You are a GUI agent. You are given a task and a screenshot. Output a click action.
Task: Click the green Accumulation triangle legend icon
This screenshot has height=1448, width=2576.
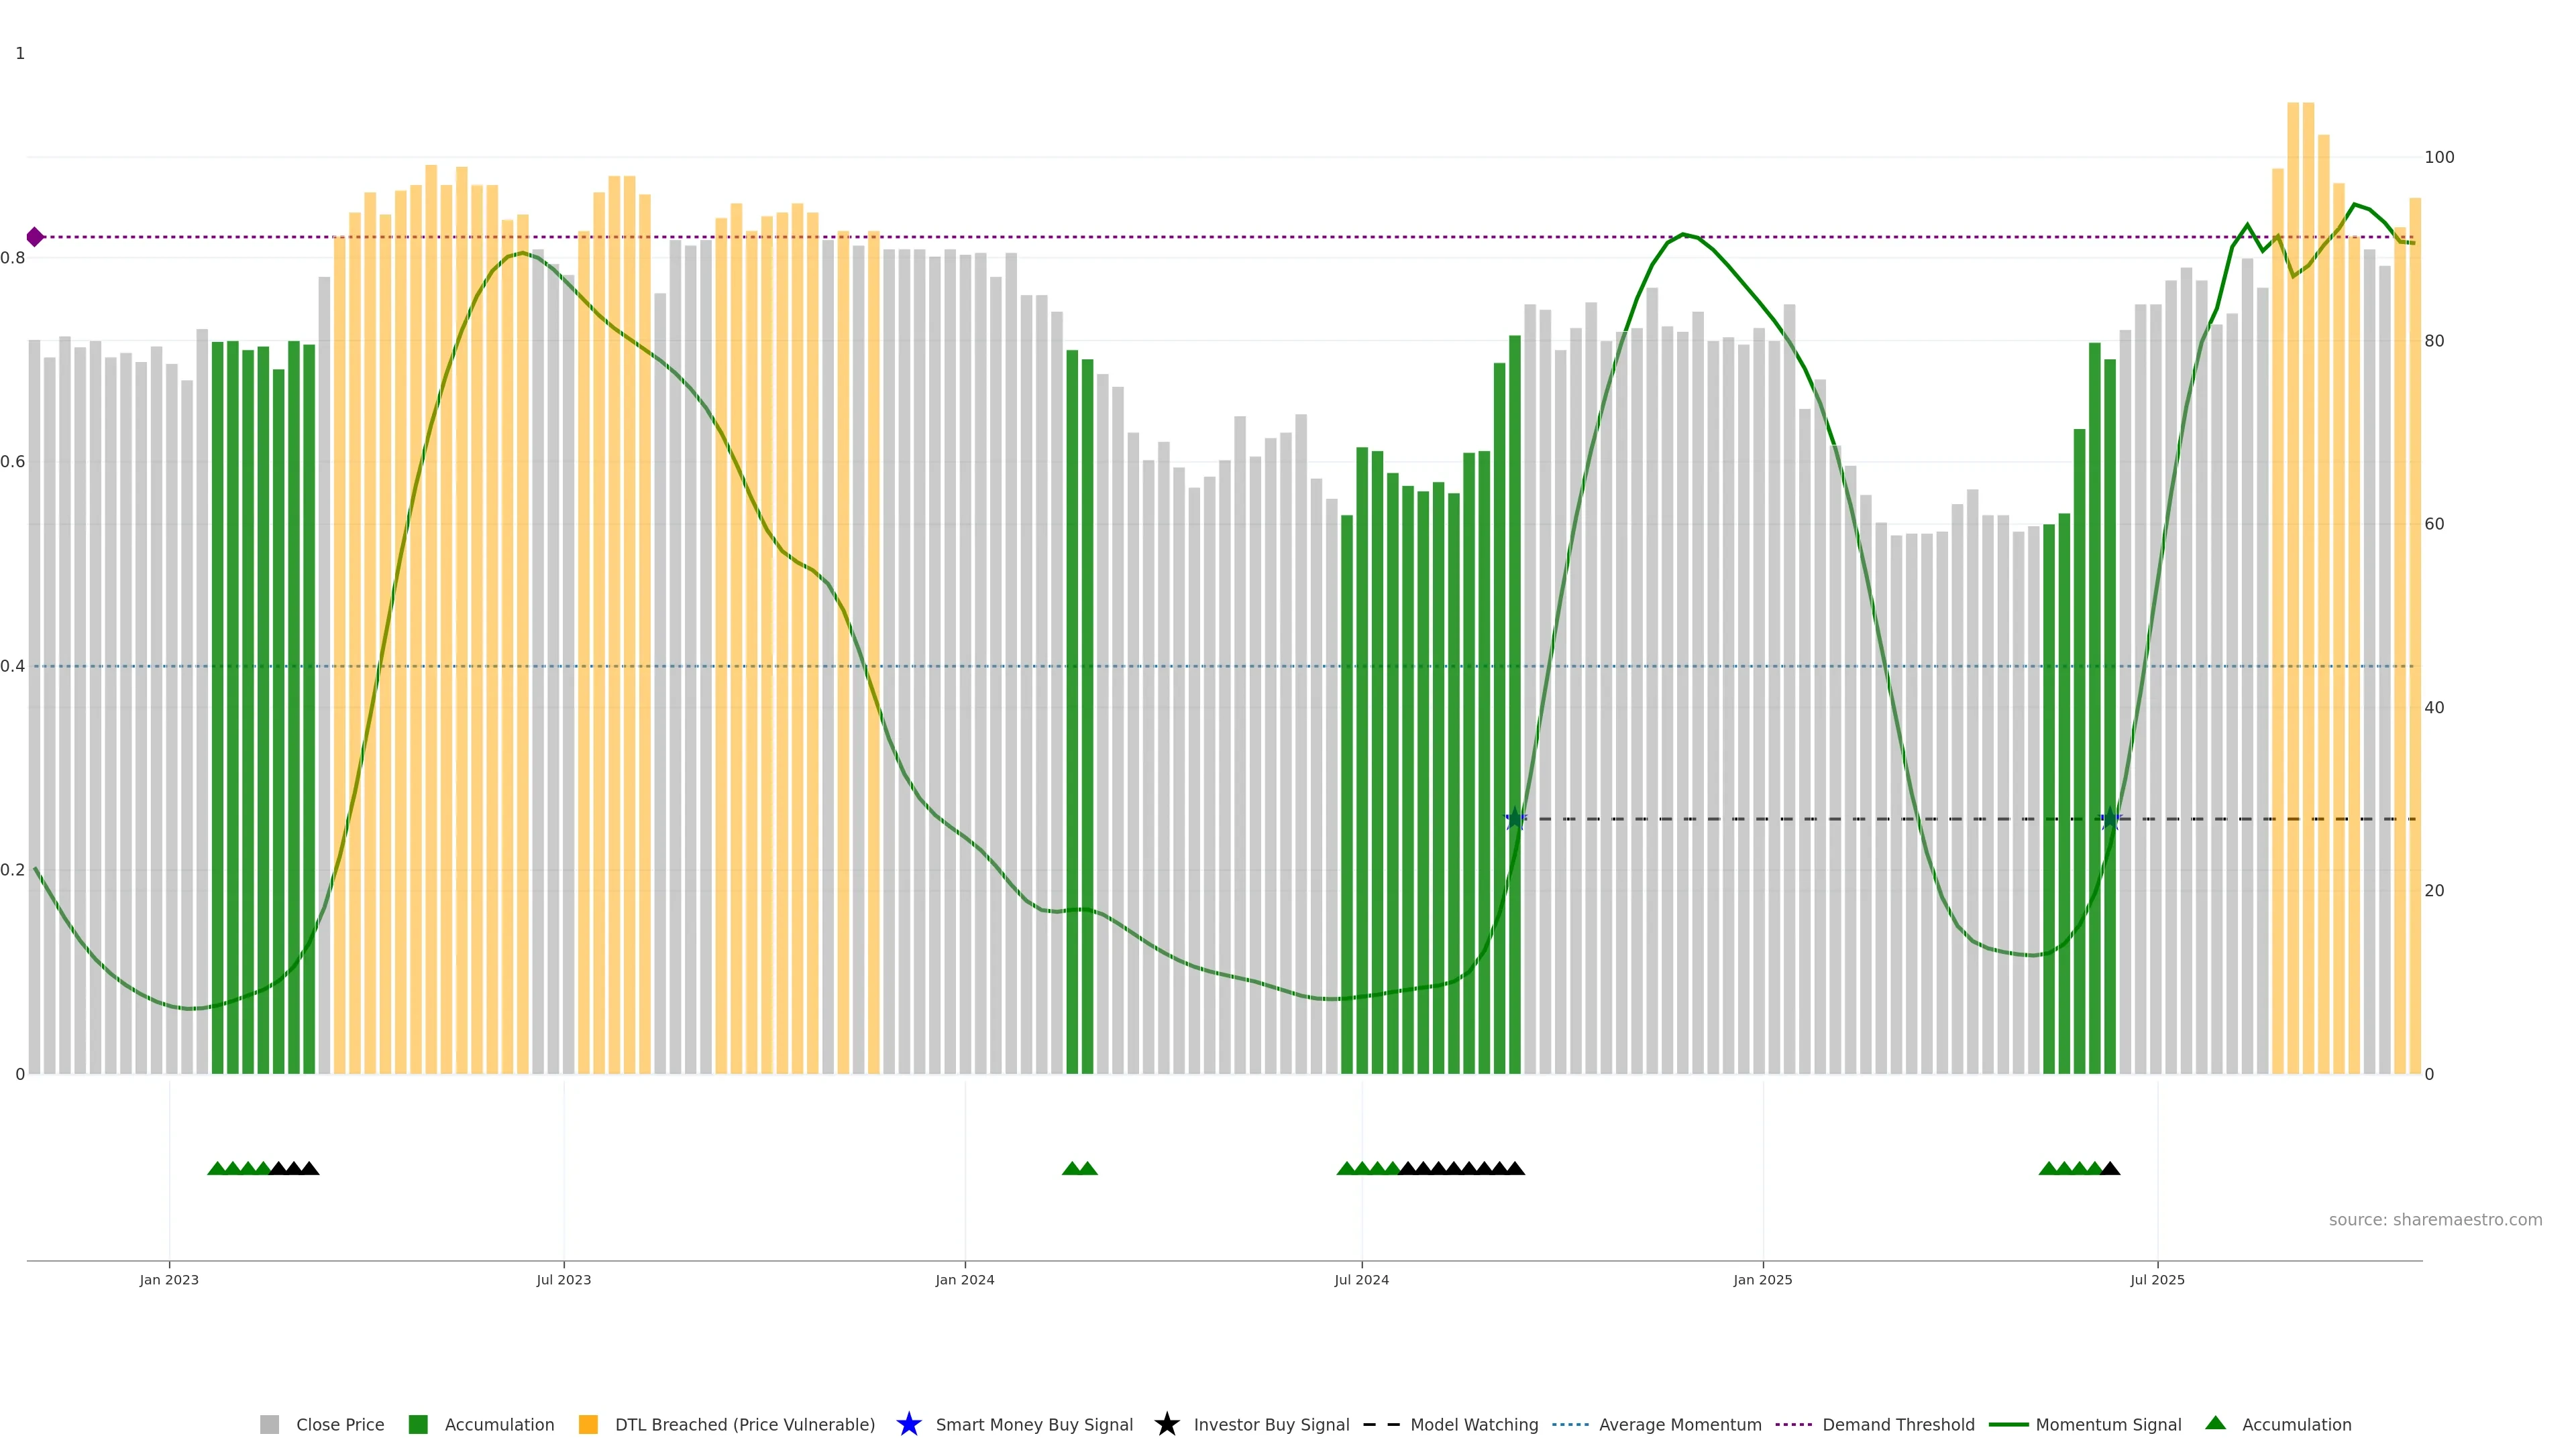point(2215,1423)
